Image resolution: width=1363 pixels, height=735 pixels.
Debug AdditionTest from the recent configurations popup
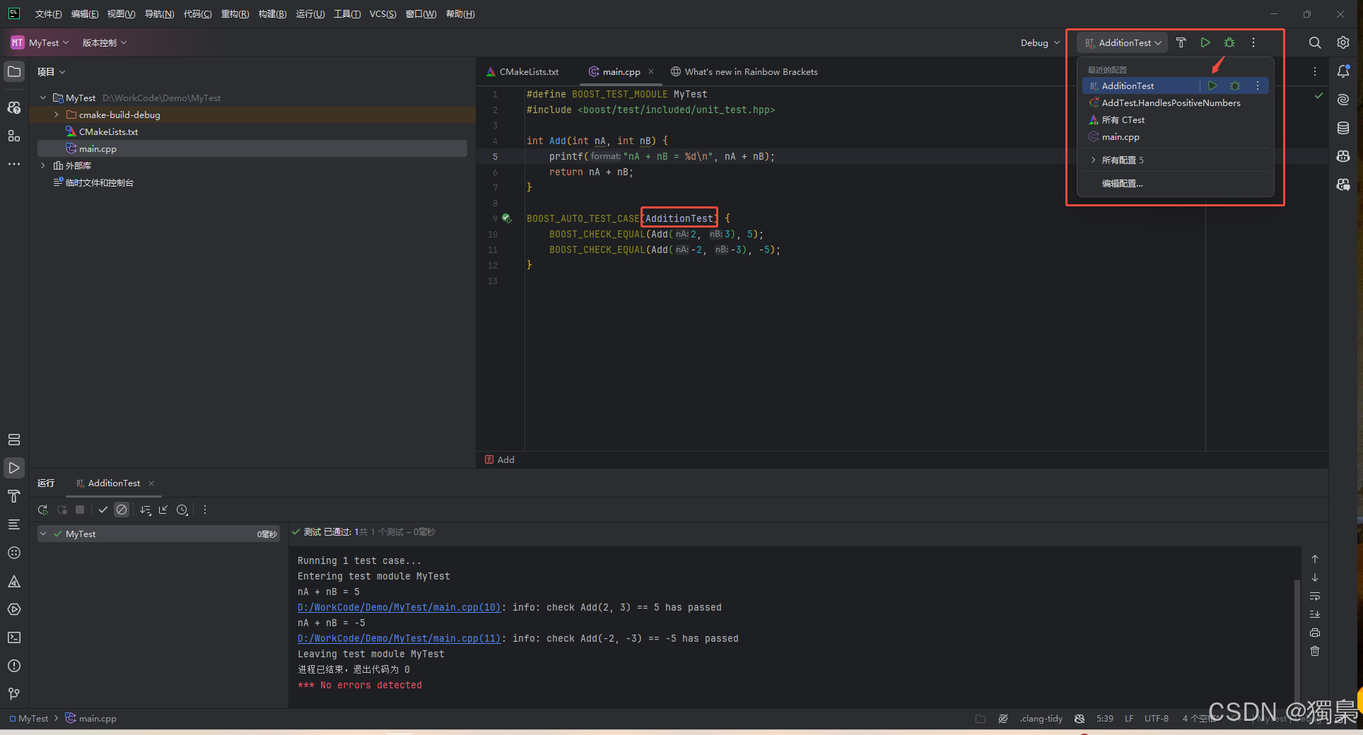(x=1235, y=86)
